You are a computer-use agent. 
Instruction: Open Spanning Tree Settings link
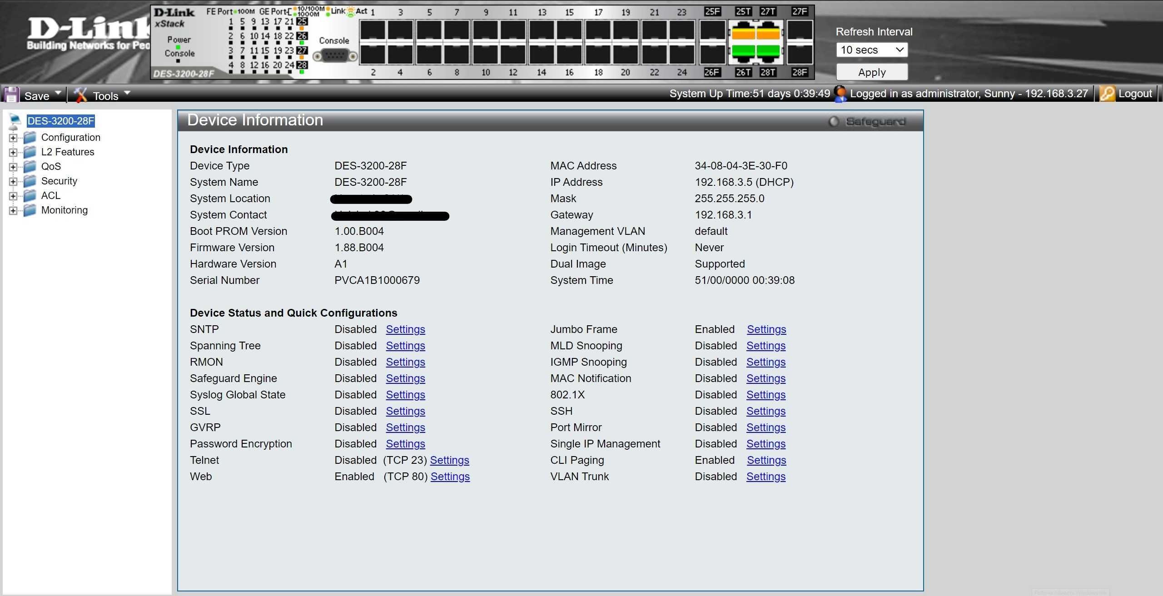tap(405, 346)
